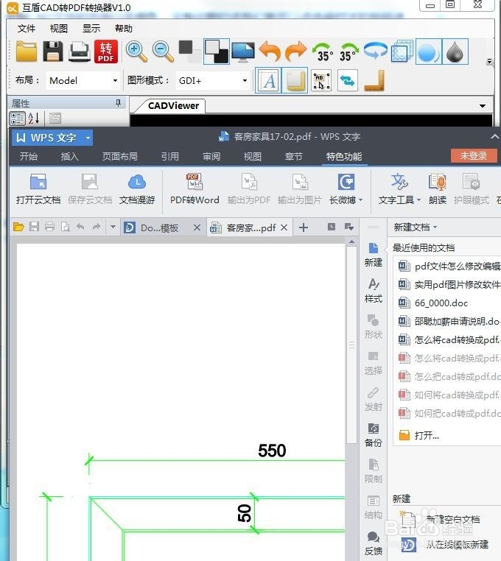Image resolution: width=501 pixels, height=561 pixels.
Task: Collapse WPS ribbon with top-right chevron
Action: point(494,136)
